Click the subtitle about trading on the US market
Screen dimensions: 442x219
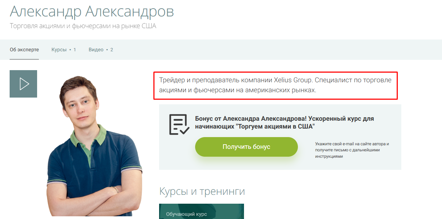(83, 26)
